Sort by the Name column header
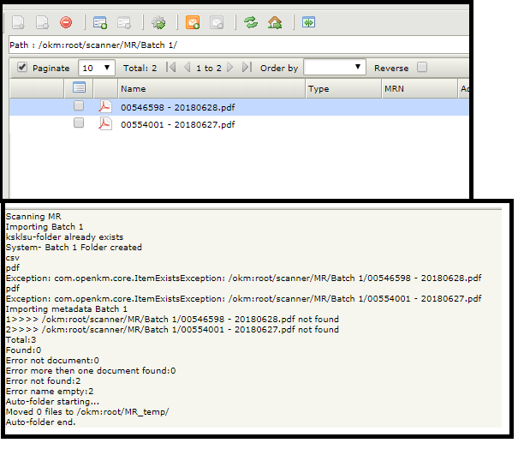The image size is (524, 455). click(211, 88)
